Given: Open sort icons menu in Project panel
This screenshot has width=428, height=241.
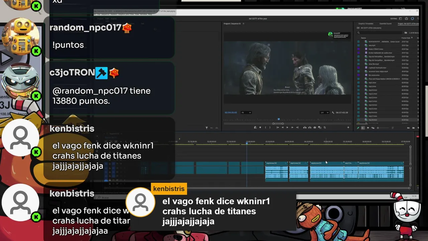Looking at the screenshot, I should pyautogui.click(x=393, y=128).
